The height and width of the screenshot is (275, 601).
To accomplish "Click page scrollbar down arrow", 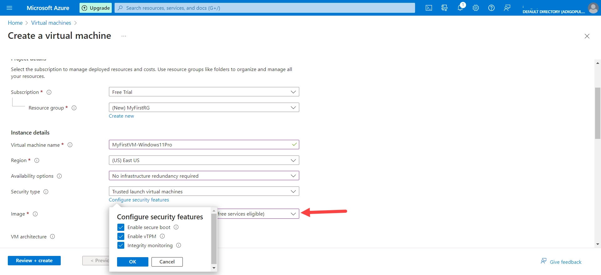I will tap(598, 244).
